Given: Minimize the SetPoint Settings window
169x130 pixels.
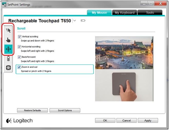Looking at the screenshot, I should 144,4.
